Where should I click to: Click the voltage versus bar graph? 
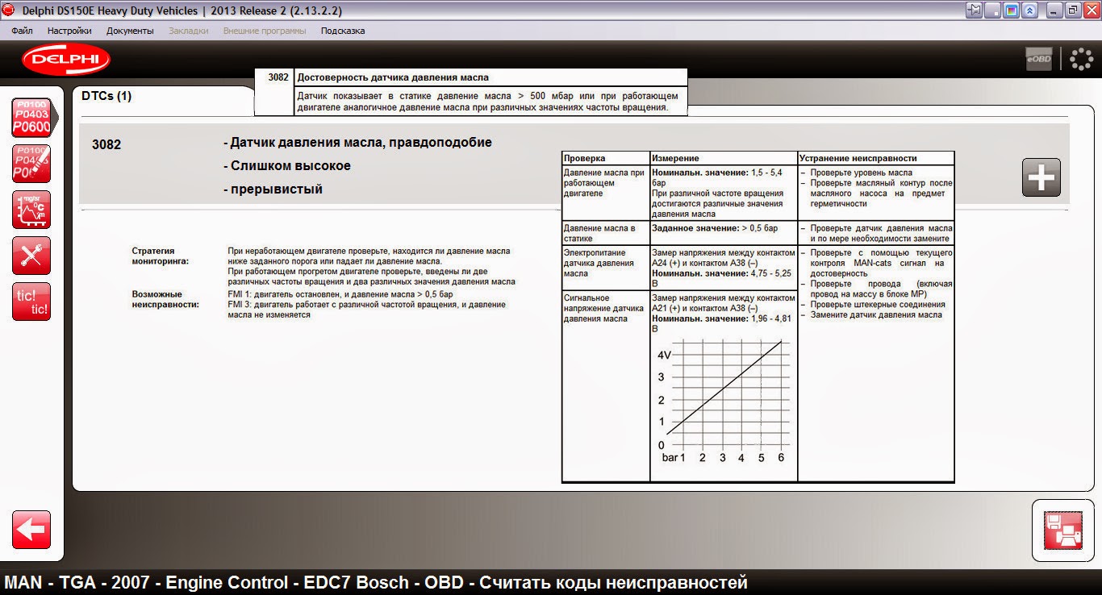[722, 401]
